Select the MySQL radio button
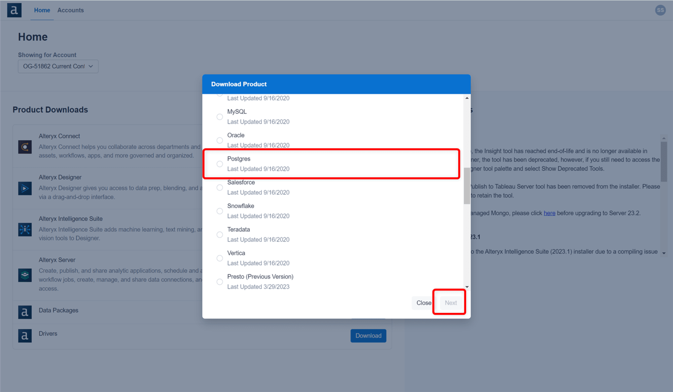 220,117
